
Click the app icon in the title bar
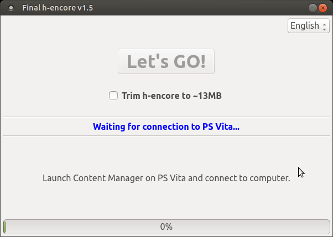pyautogui.click(x=9, y=8)
